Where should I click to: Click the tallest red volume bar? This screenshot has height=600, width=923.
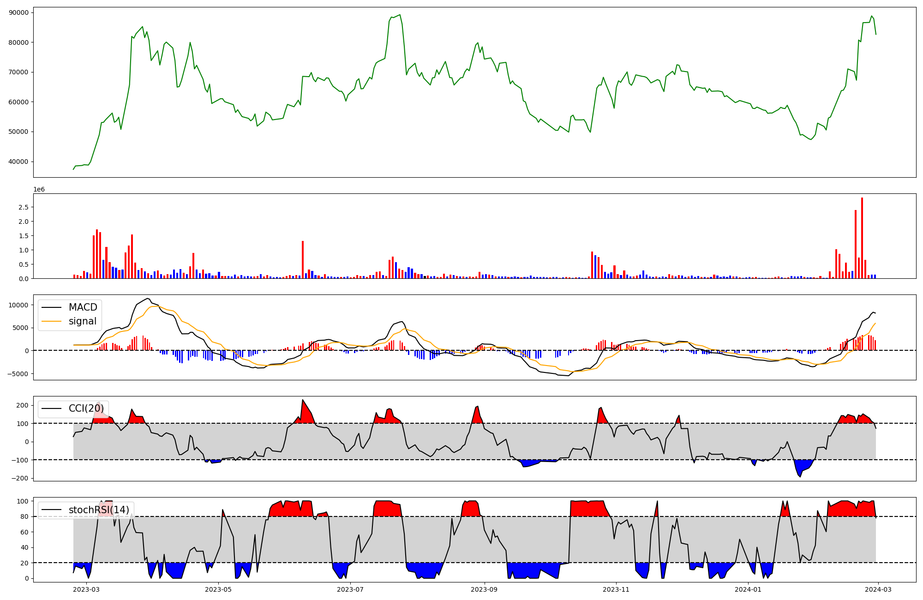click(862, 238)
